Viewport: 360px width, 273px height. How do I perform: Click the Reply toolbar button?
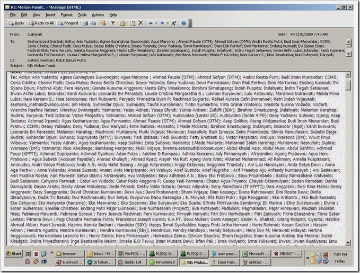click(16, 23)
